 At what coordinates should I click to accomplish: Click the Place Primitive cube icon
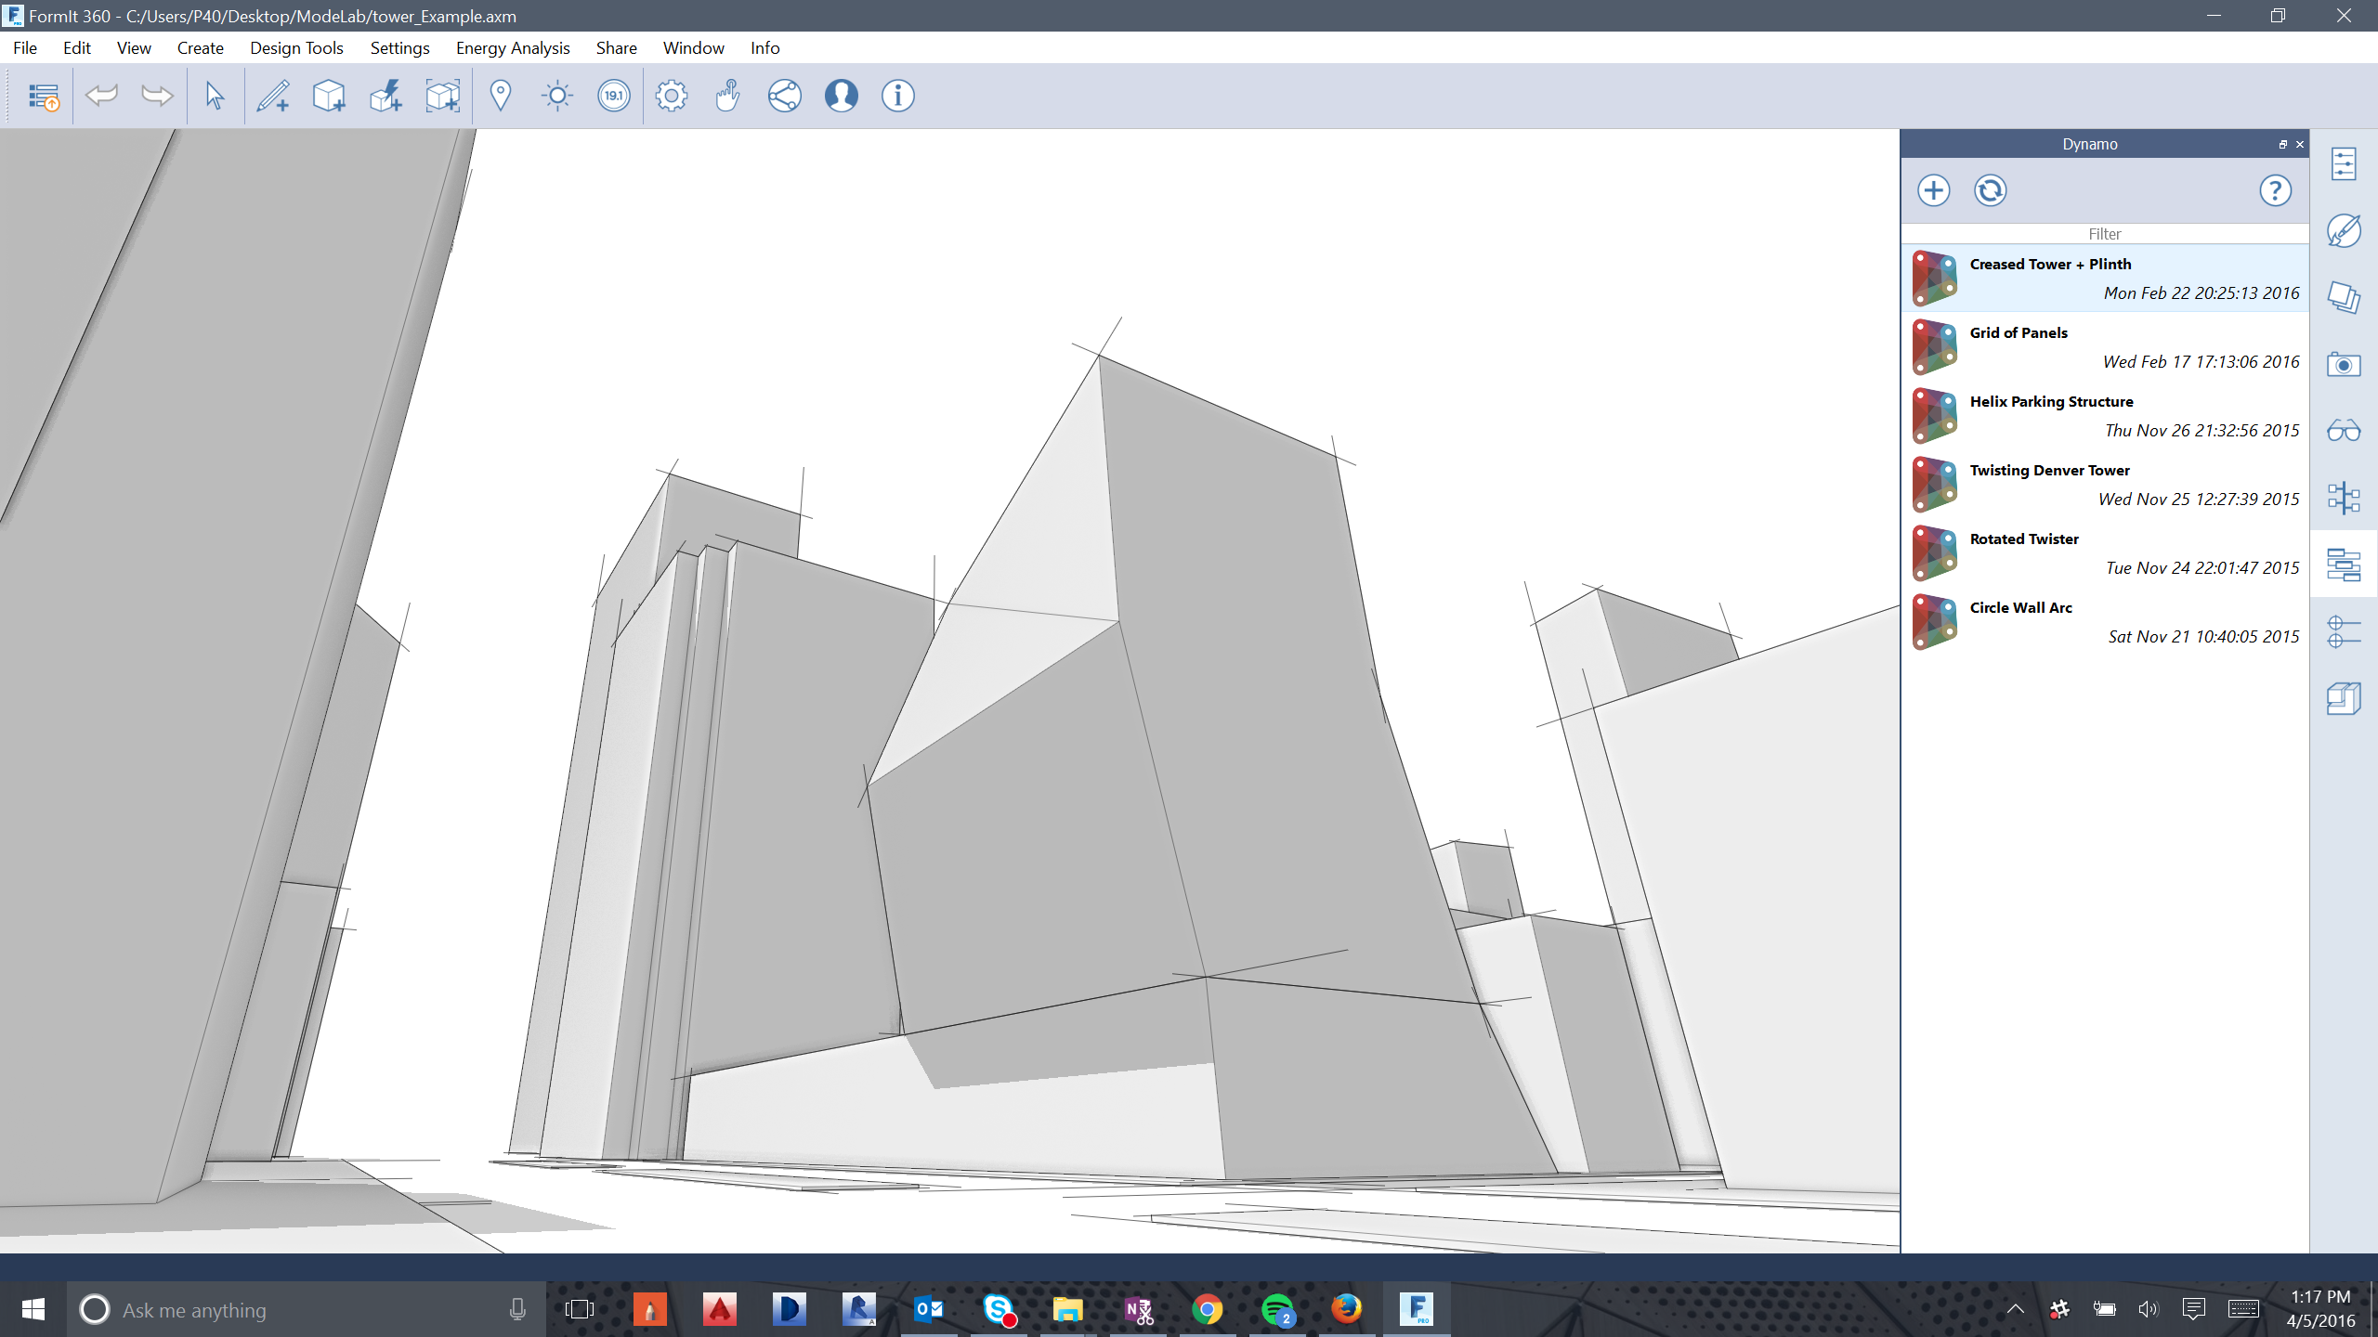coord(329,96)
